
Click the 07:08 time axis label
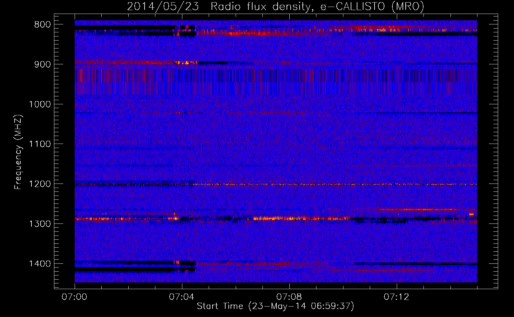coord(289,297)
